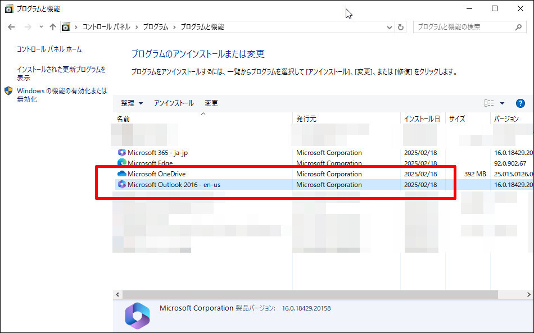Viewport: 534px width, 333px height.
Task: Click the Microsoft OneDrive cloud icon
Action: point(121,174)
